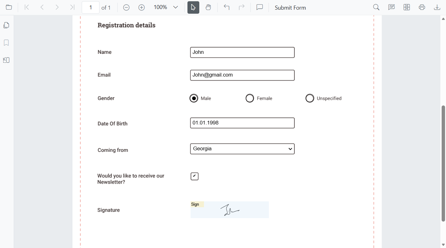Zoom out with the minus icon
The height and width of the screenshot is (248, 446).
point(126,7)
